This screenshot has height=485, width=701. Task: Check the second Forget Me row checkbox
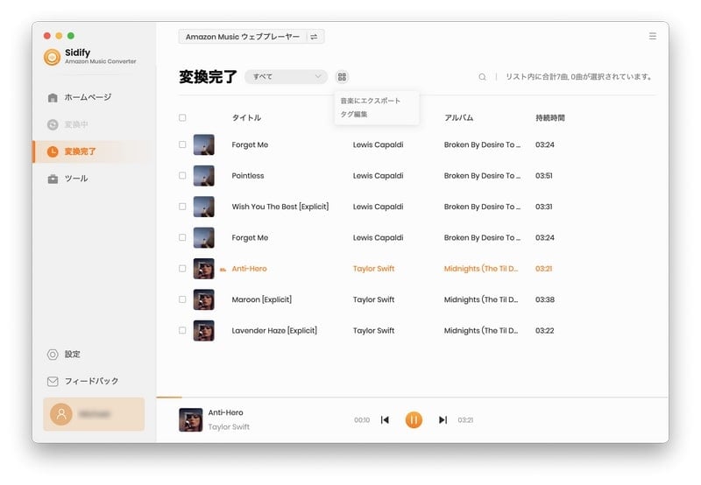tap(182, 237)
